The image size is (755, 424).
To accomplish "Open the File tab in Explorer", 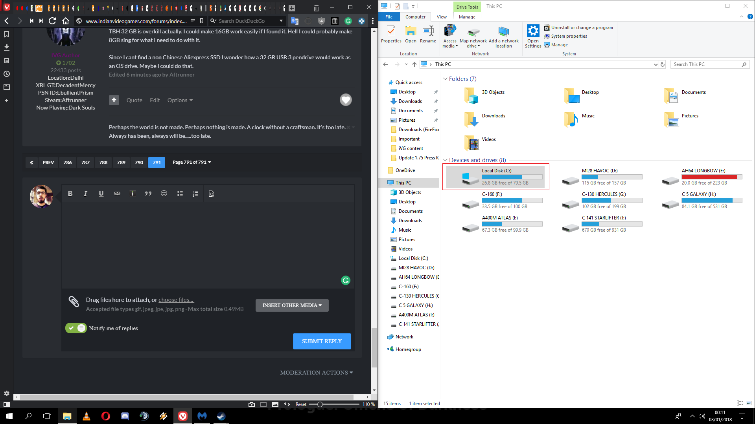I will (x=389, y=17).
